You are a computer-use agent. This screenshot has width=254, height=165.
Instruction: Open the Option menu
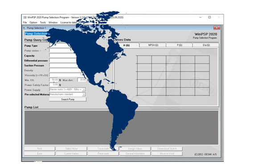pyautogui.click(x=33, y=23)
